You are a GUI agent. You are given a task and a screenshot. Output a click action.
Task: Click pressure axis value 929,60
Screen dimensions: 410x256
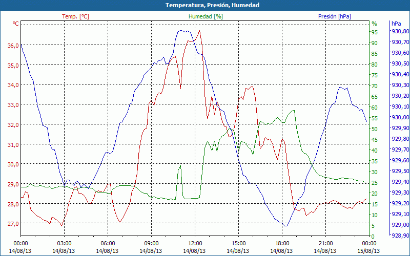[400, 160]
